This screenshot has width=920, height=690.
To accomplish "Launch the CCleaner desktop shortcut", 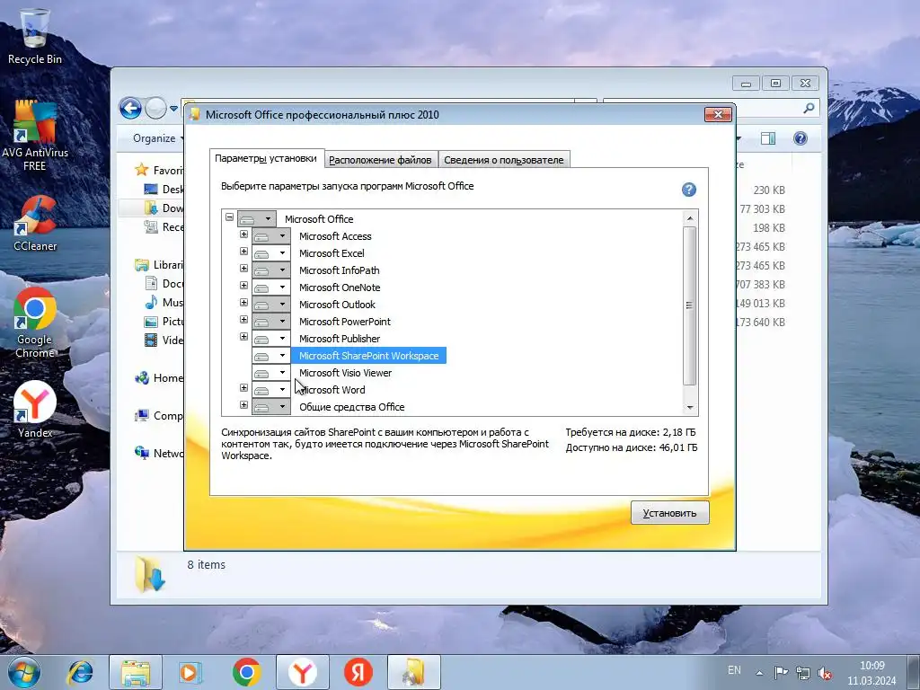I will point(35,224).
